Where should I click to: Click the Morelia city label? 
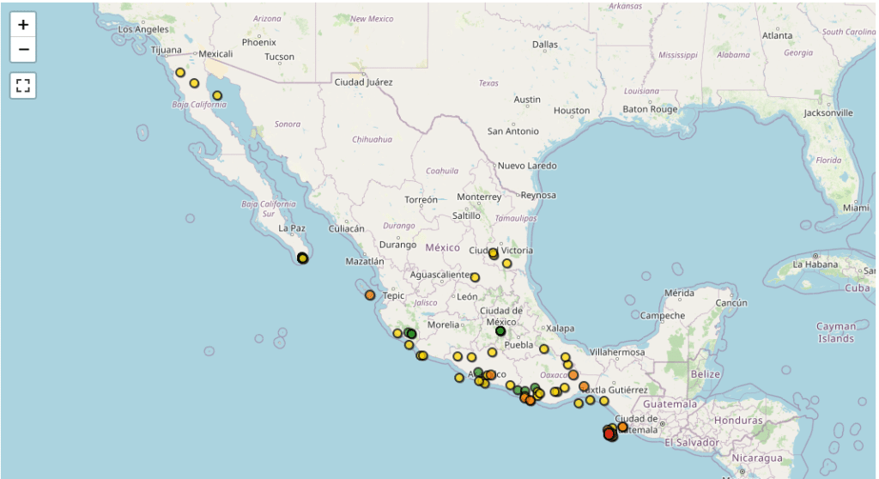tap(443, 324)
